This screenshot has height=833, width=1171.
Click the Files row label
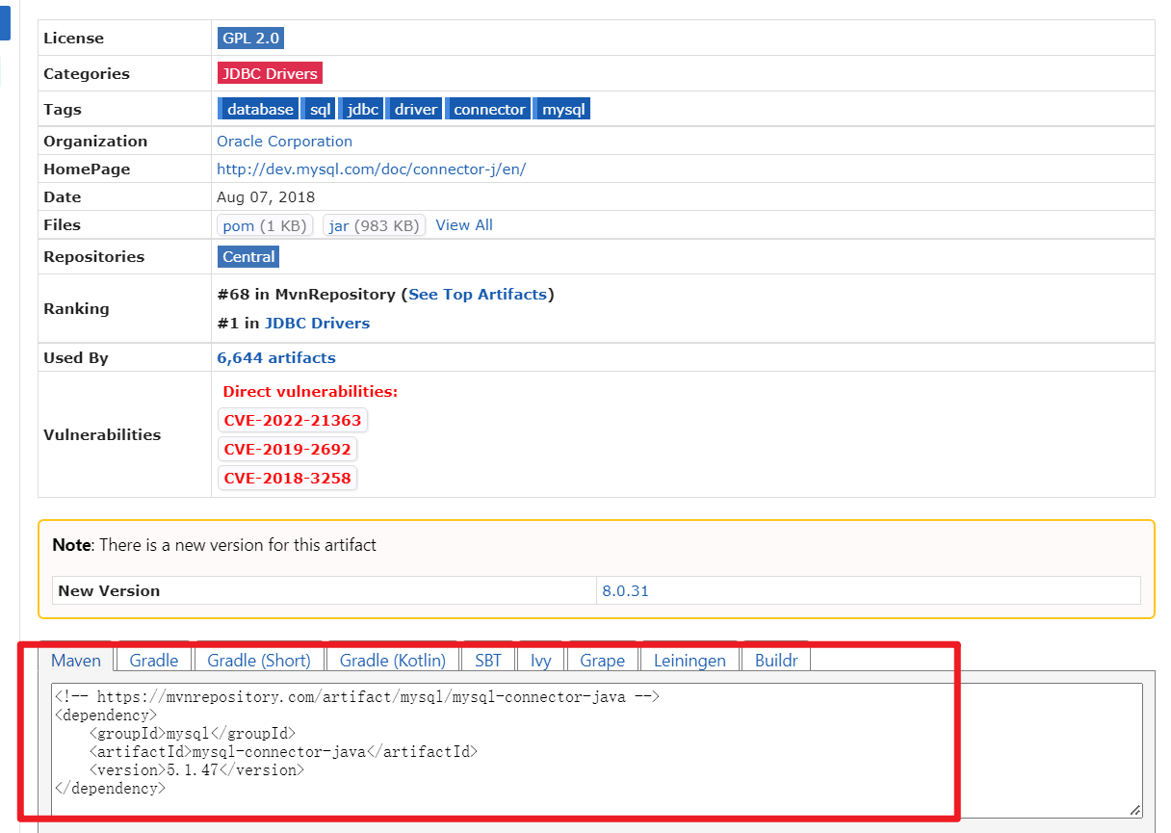[x=62, y=224]
